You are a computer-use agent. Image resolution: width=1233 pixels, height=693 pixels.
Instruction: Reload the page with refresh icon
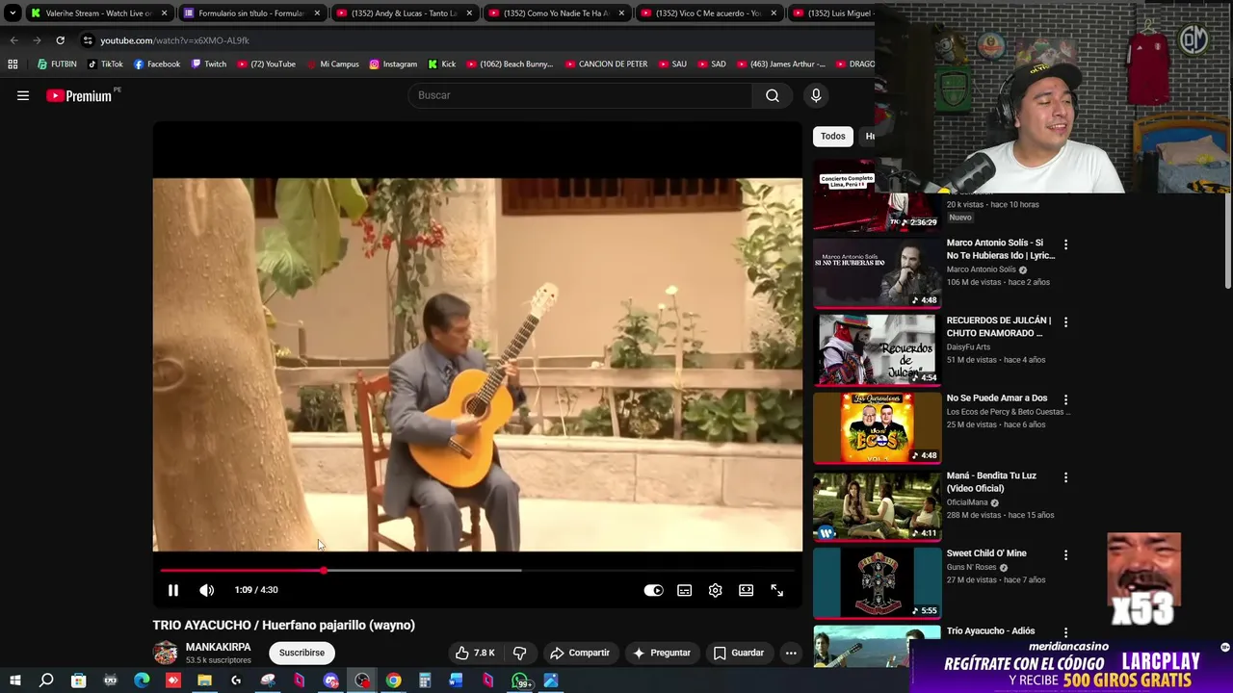(x=60, y=40)
